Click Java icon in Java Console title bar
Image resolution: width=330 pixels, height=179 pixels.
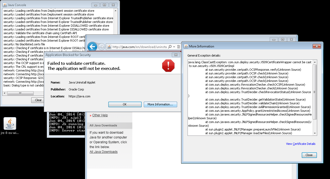click(5, 5)
